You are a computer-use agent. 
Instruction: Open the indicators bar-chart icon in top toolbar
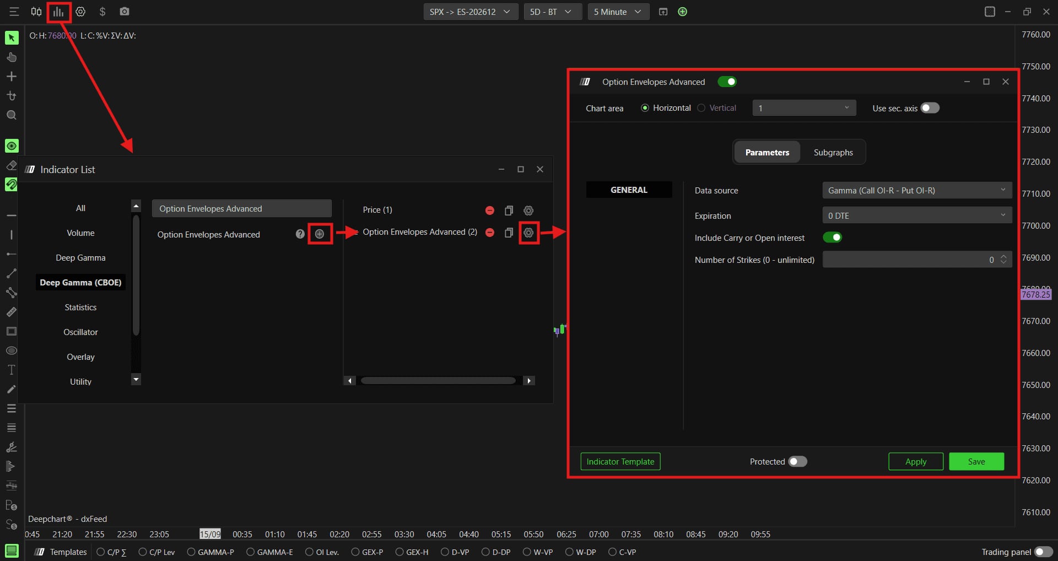[x=58, y=12]
